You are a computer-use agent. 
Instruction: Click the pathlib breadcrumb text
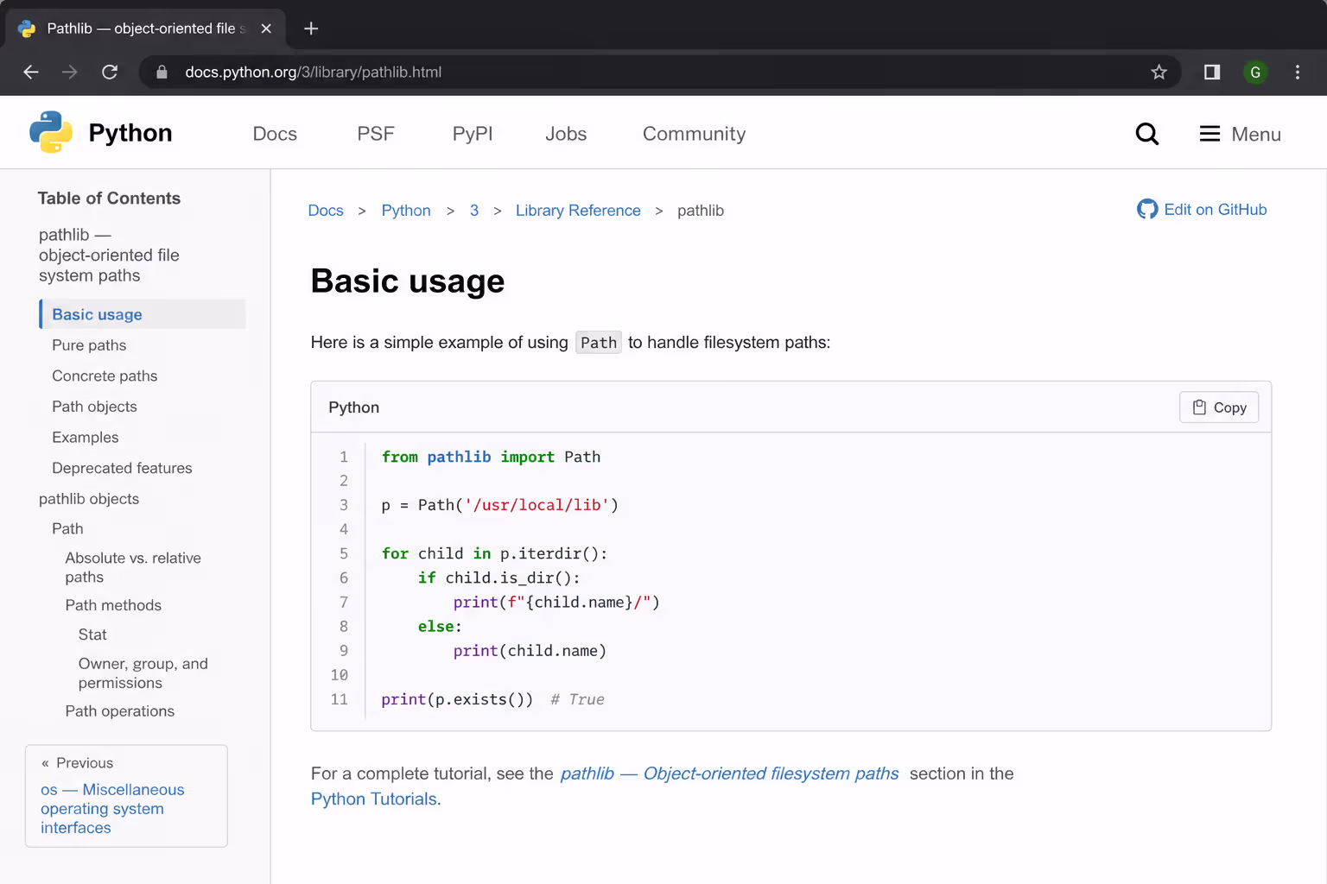[x=701, y=211]
